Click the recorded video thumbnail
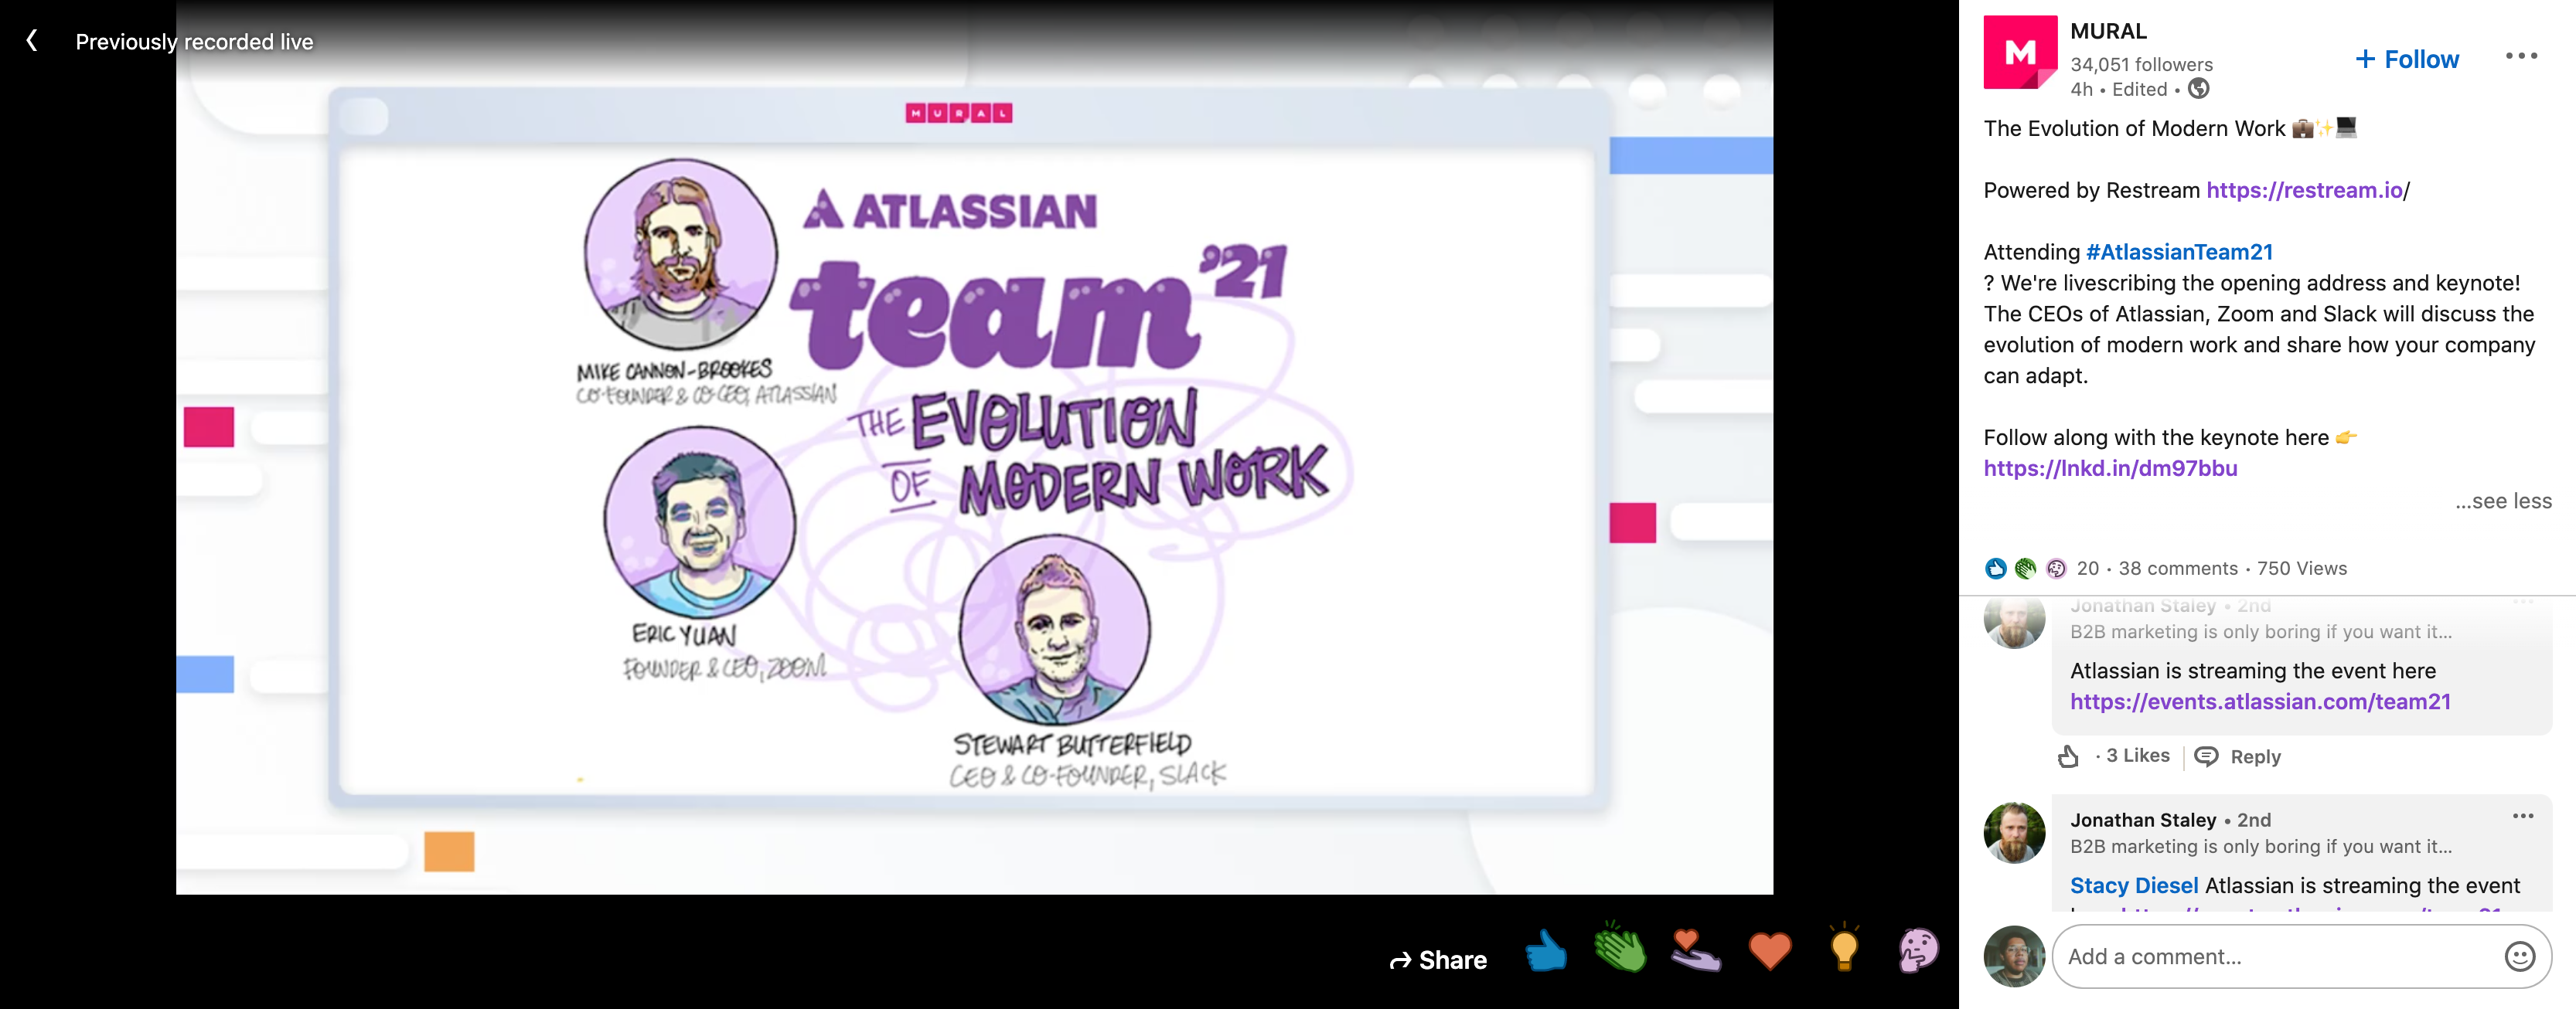This screenshot has height=1009, width=2576. 974,447
